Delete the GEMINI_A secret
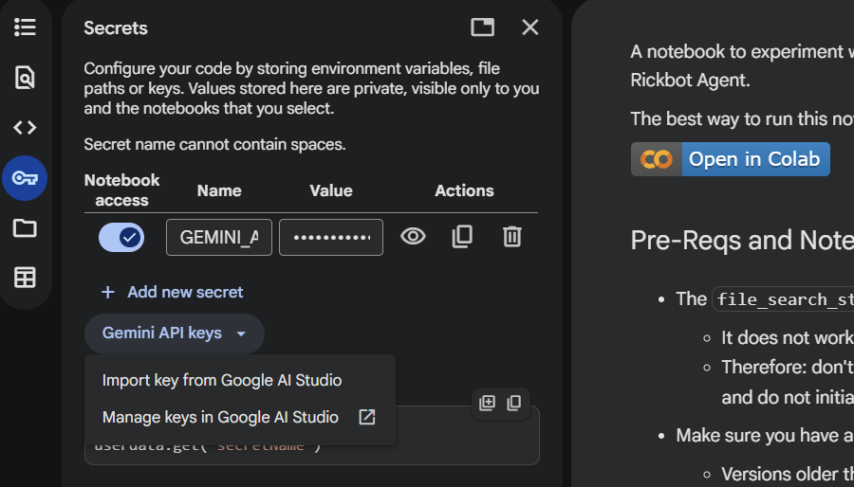 (512, 237)
